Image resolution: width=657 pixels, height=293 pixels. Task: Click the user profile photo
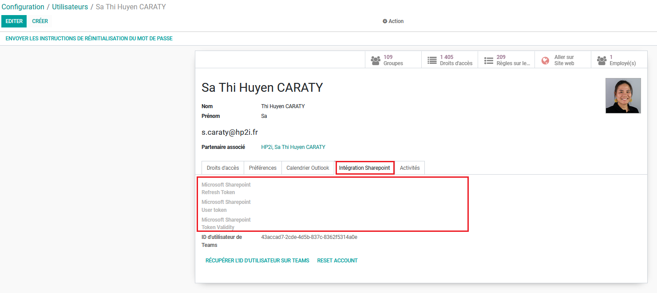pos(623,96)
